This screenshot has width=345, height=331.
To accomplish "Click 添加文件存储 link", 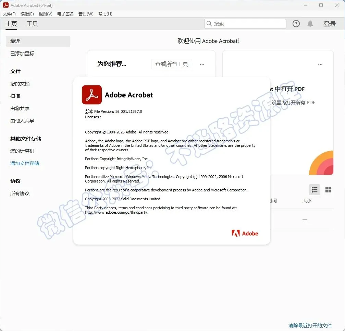I will point(25,163).
